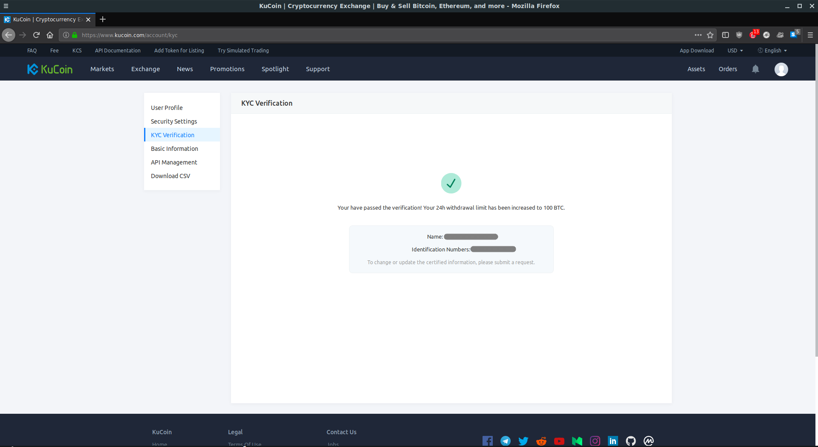The image size is (818, 447).
Task: Open the FAQ link
Action: (32, 50)
